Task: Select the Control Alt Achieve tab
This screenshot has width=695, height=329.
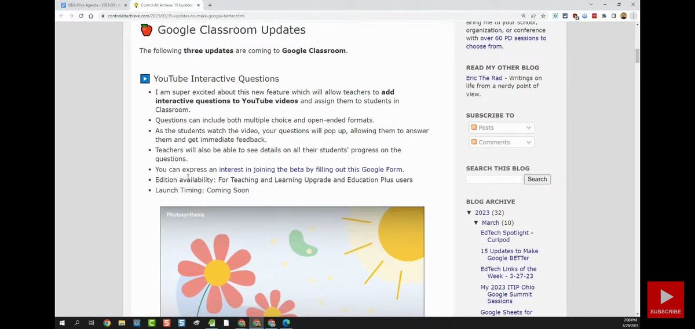Action: click(168, 5)
